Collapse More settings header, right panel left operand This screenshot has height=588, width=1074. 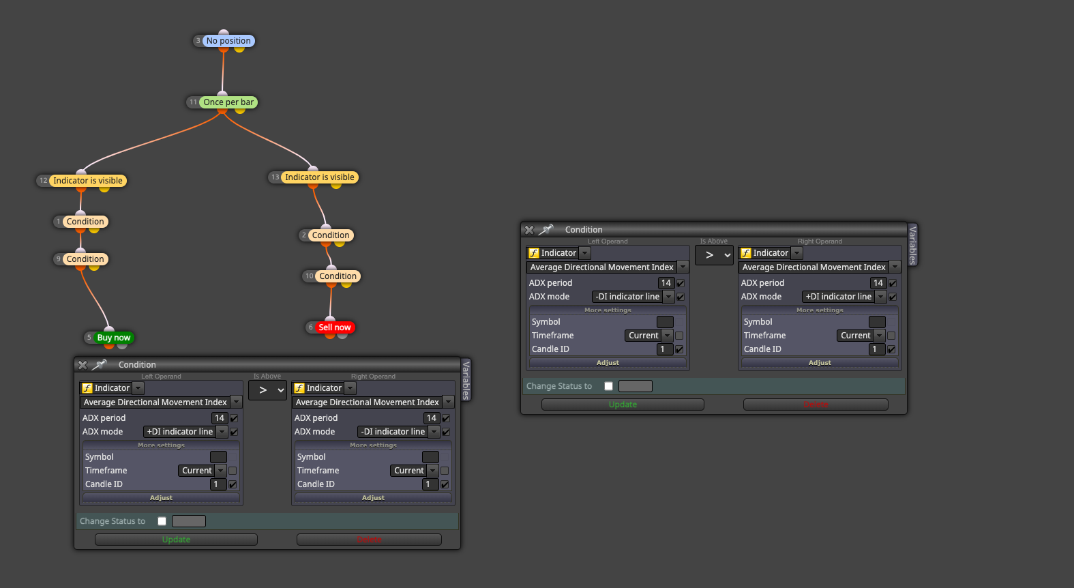608,310
